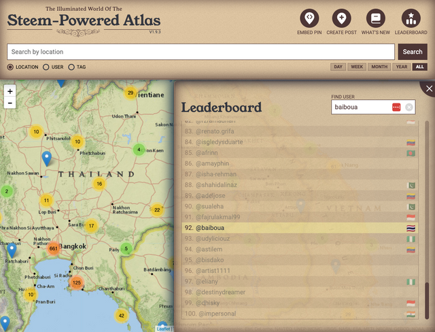Select leaderboard entry @impersonal
Viewport: 435px width, 332px height.
pyautogui.click(x=300, y=314)
